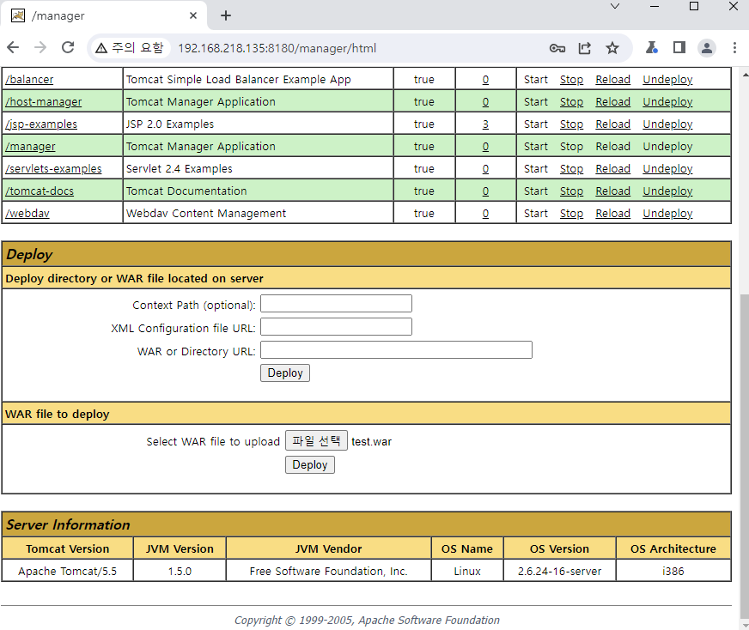This screenshot has width=749, height=630.
Task: Stop the /host-manager application
Action: click(571, 101)
